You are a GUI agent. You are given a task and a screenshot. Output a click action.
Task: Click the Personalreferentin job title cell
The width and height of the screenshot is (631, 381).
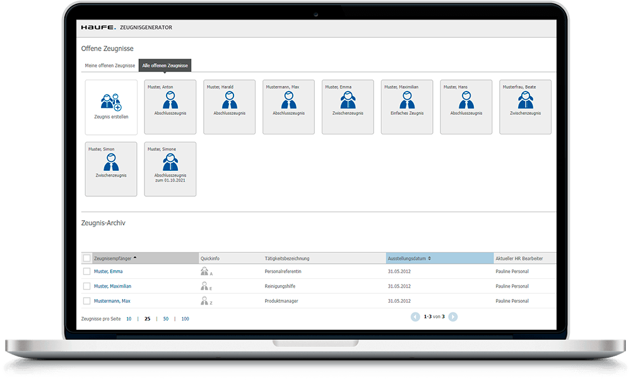click(283, 272)
